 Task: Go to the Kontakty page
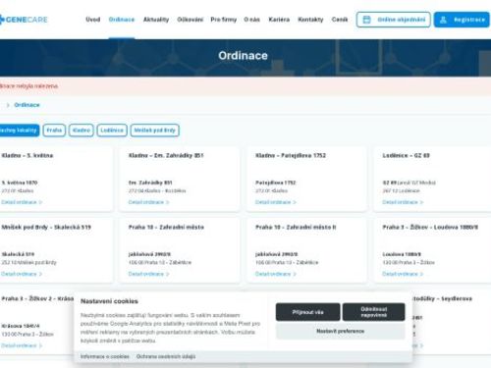[x=310, y=20]
